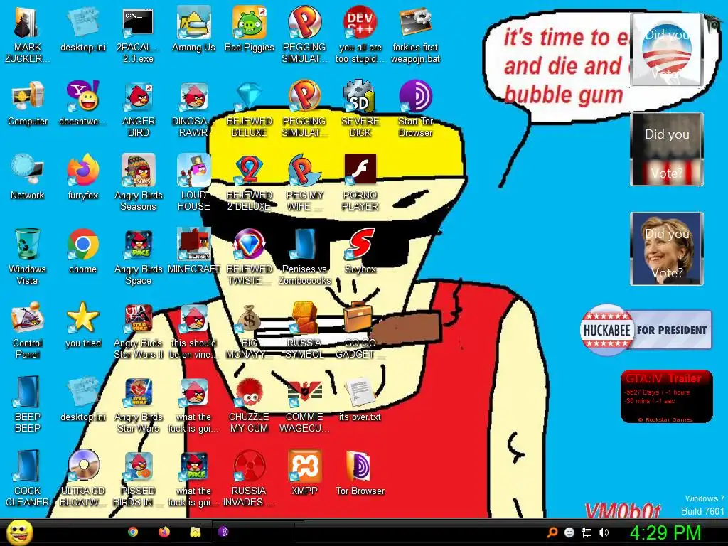The height and width of the screenshot is (546, 728).
Task: Select forkies first weapojn.bat file
Action: 415,35
